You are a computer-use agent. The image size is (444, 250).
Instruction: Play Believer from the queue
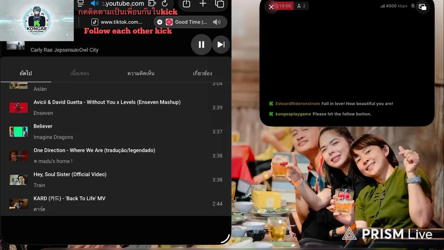(116, 131)
